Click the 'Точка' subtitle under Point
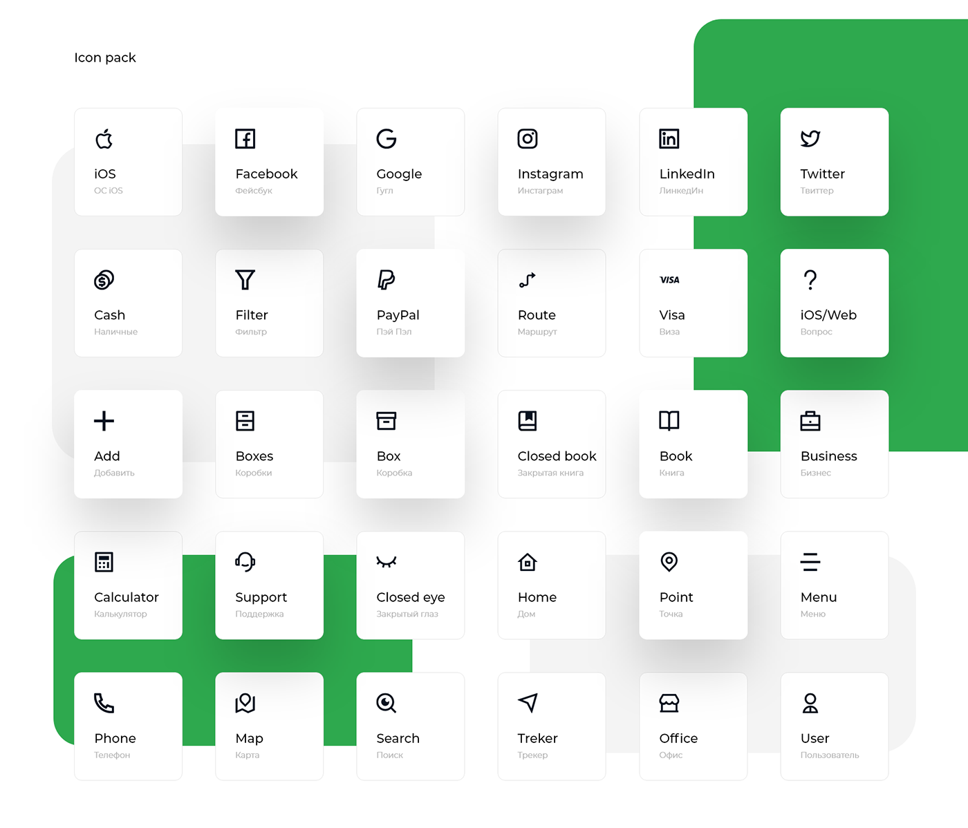The image size is (968, 828). pyautogui.click(x=671, y=614)
